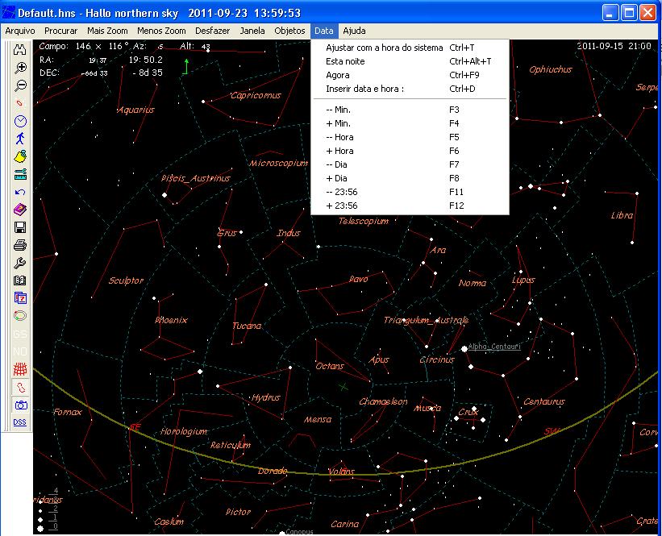
Task: Click the chart date '2011-09-15 21:00'
Action: (x=614, y=46)
